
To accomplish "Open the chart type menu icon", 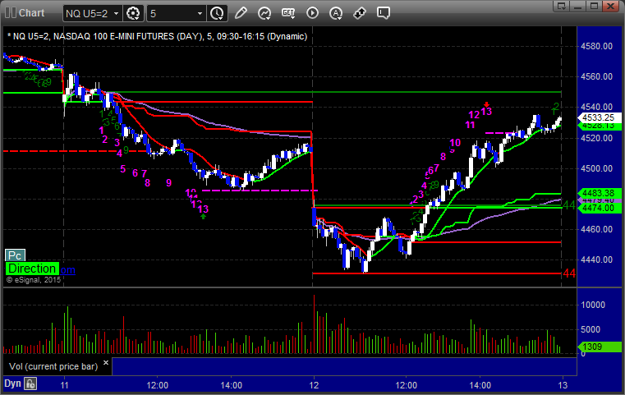I will [x=264, y=13].
